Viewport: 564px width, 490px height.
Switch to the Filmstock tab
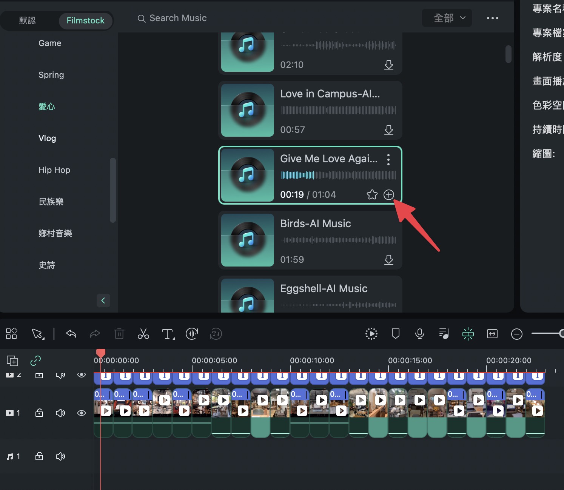coord(85,20)
